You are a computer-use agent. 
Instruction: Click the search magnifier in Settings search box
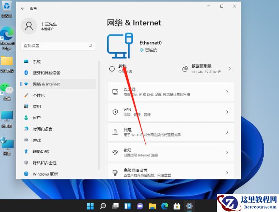(91, 46)
